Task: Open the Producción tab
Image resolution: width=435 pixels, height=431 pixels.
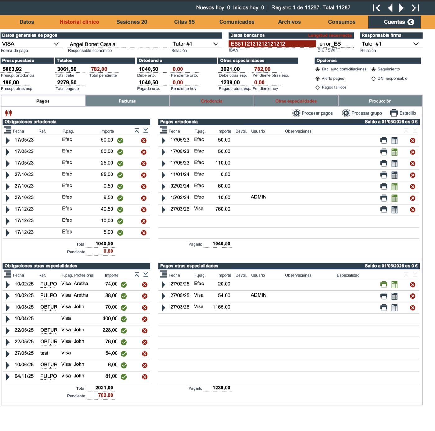Action: pyautogui.click(x=380, y=101)
